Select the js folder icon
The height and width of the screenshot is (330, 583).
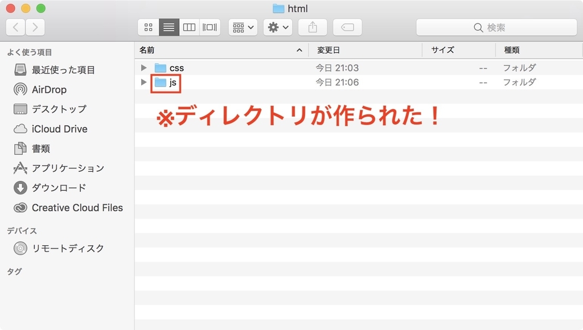[x=160, y=82]
